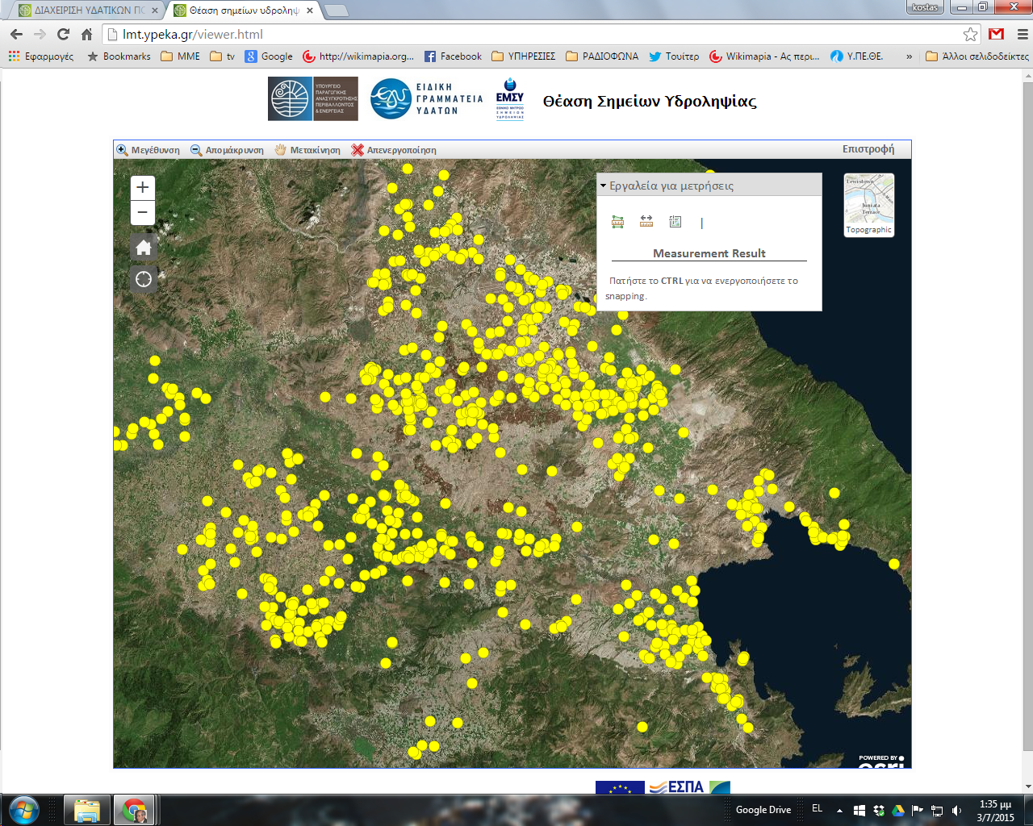Reset map to home extent
1033x826 pixels.
click(144, 248)
